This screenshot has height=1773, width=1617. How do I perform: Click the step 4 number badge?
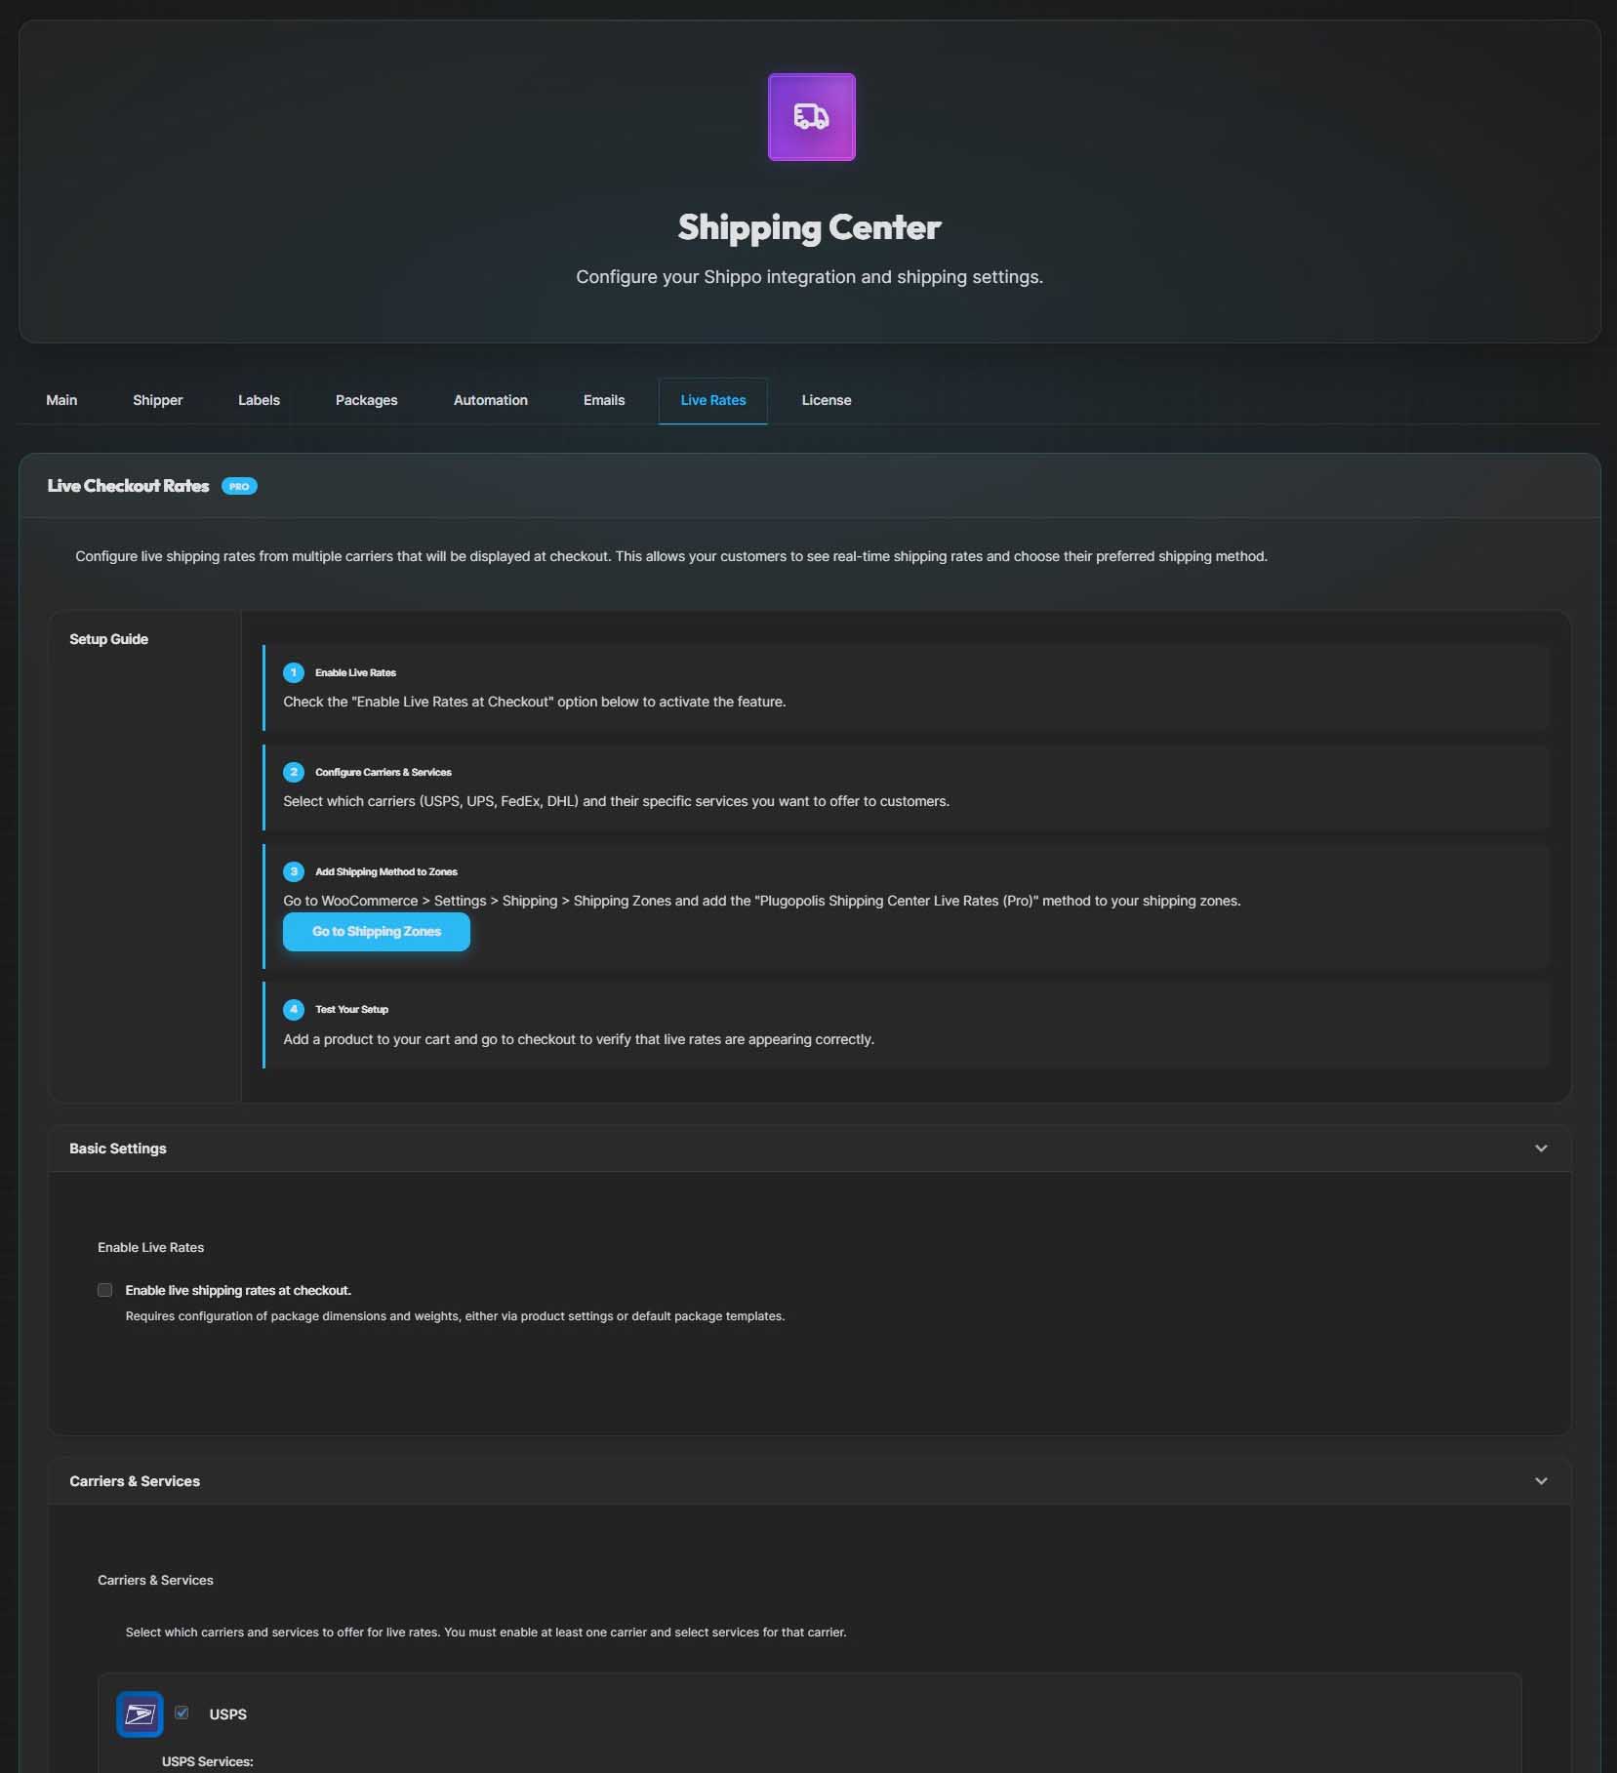294,1009
